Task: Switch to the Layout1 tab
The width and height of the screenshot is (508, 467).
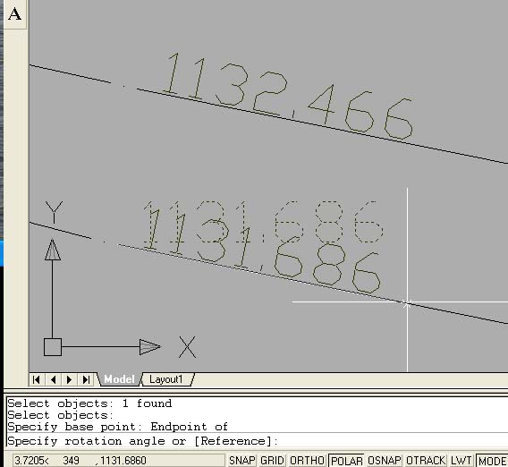Action: click(x=166, y=379)
